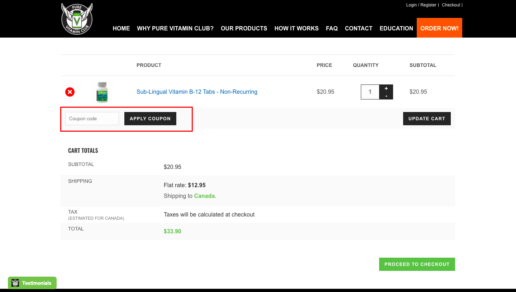Click the Apply Coupon button
This screenshot has width=516, height=292.
(x=150, y=118)
